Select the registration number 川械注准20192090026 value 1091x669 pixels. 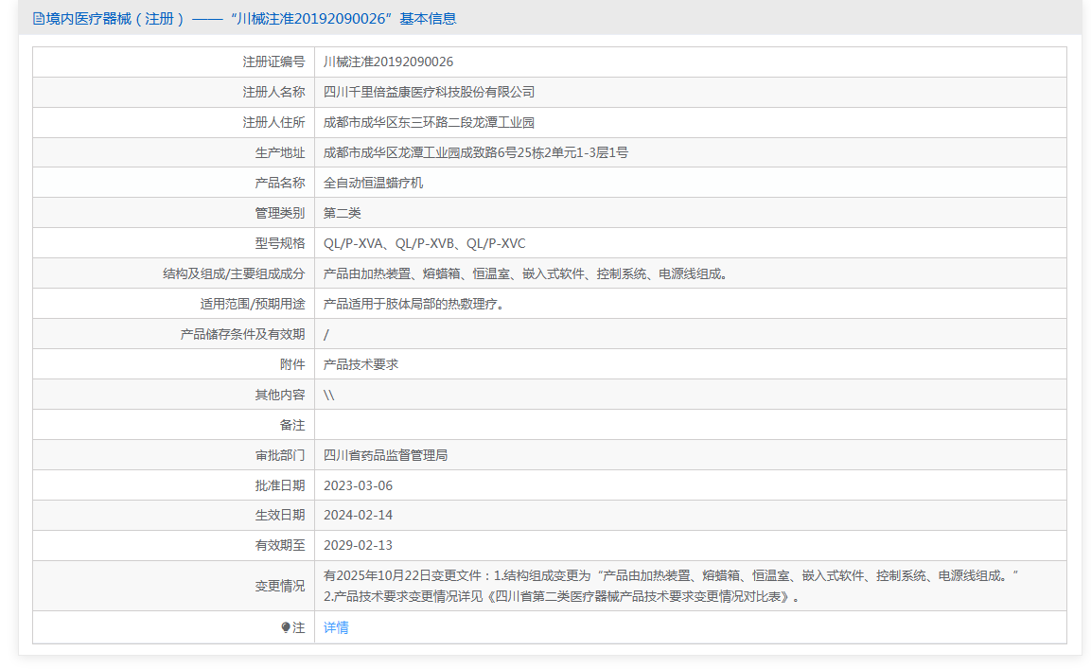(388, 62)
